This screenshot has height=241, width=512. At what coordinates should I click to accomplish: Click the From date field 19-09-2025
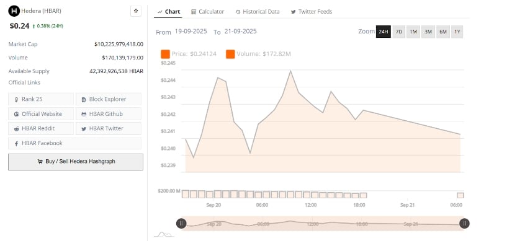pyautogui.click(x=191, y=32)
